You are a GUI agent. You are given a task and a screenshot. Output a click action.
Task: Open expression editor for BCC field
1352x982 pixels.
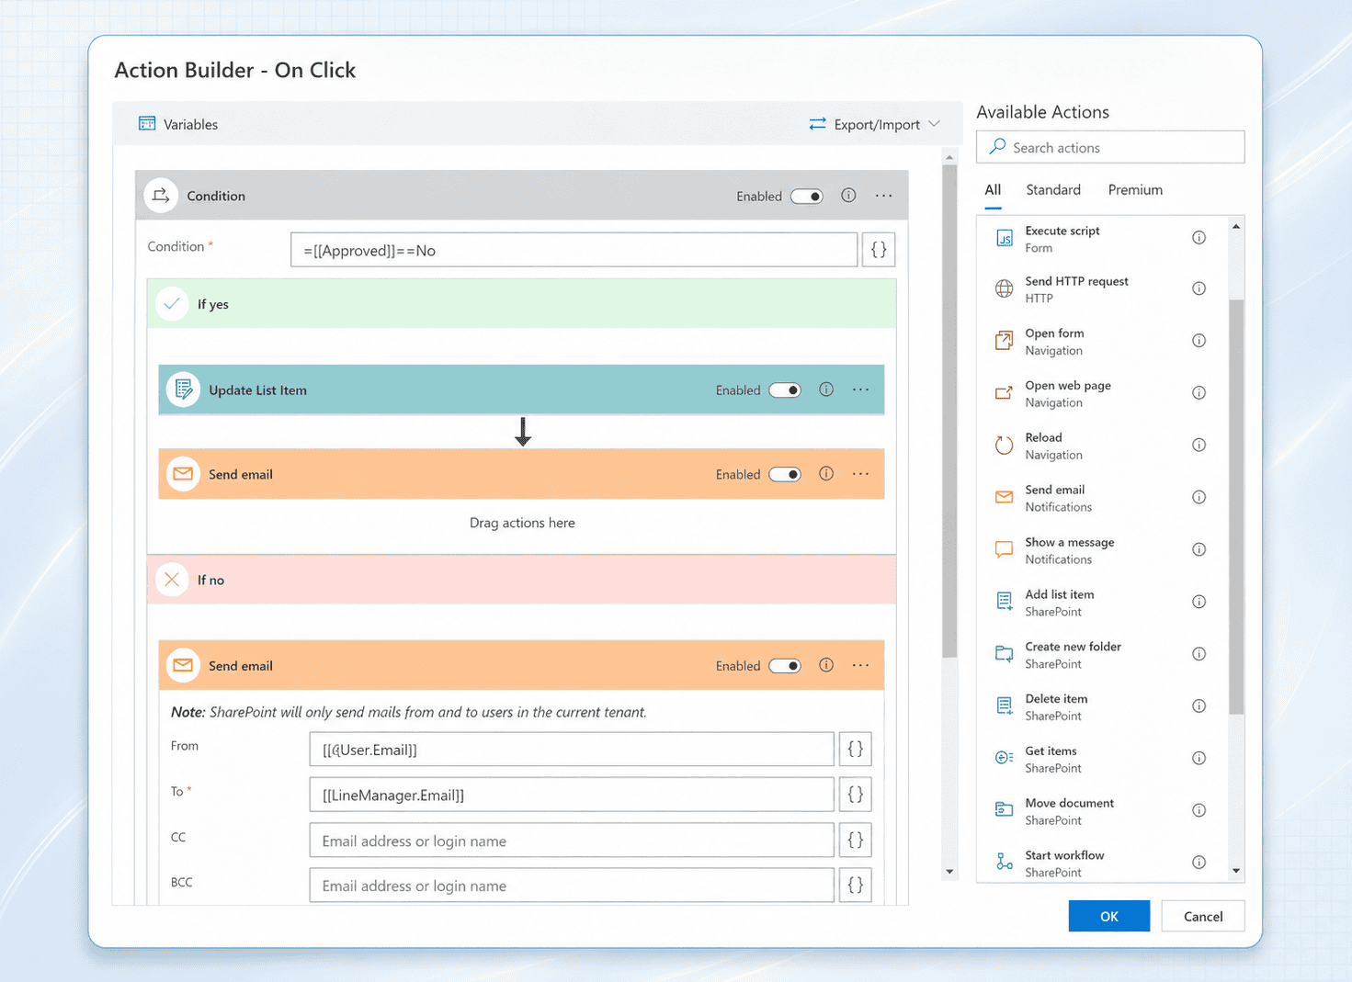point(855,885)
